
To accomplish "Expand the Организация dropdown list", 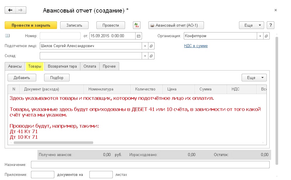I will click(x=260, y=36).
